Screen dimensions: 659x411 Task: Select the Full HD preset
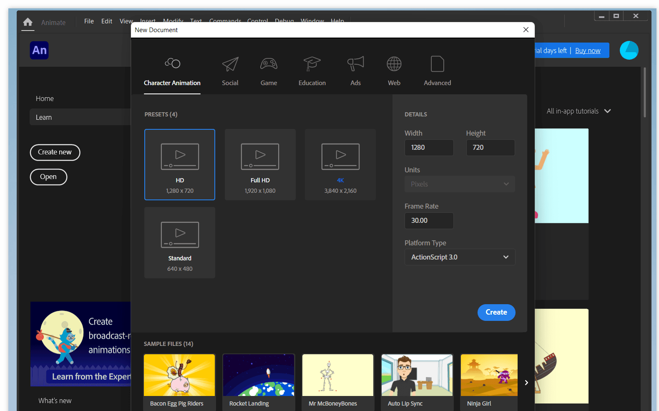click(260, 164)
